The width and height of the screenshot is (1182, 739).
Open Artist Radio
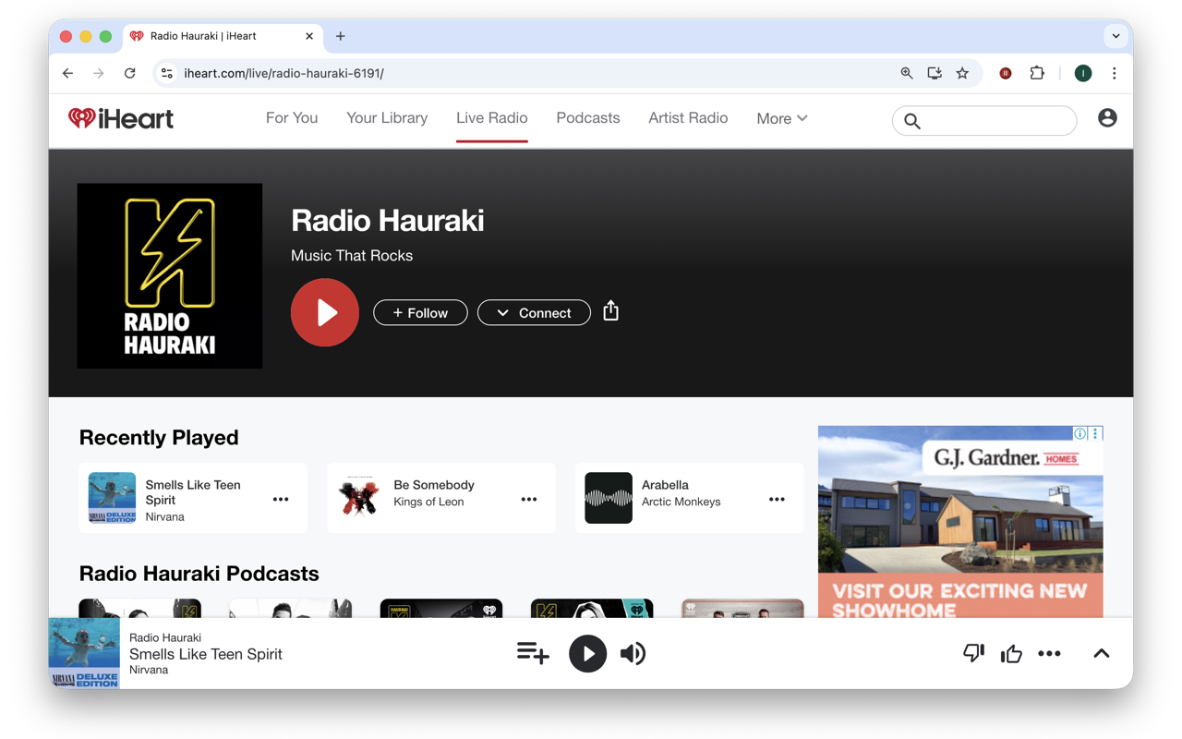688,118
